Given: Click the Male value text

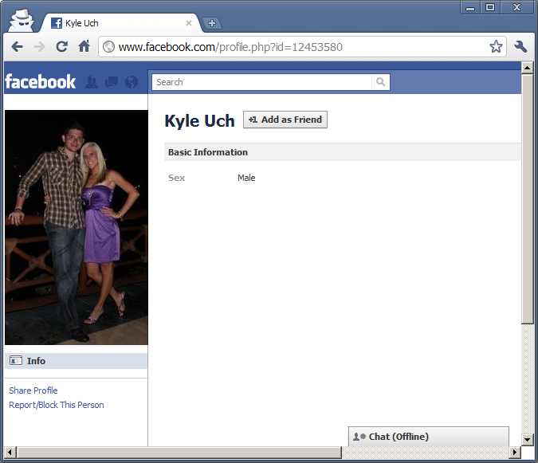Looking at the screenshot, I should [x=246, y=178].
